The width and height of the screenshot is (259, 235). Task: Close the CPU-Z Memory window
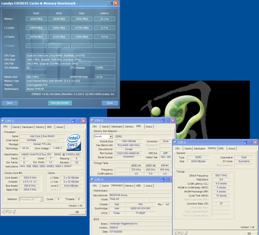255,142
